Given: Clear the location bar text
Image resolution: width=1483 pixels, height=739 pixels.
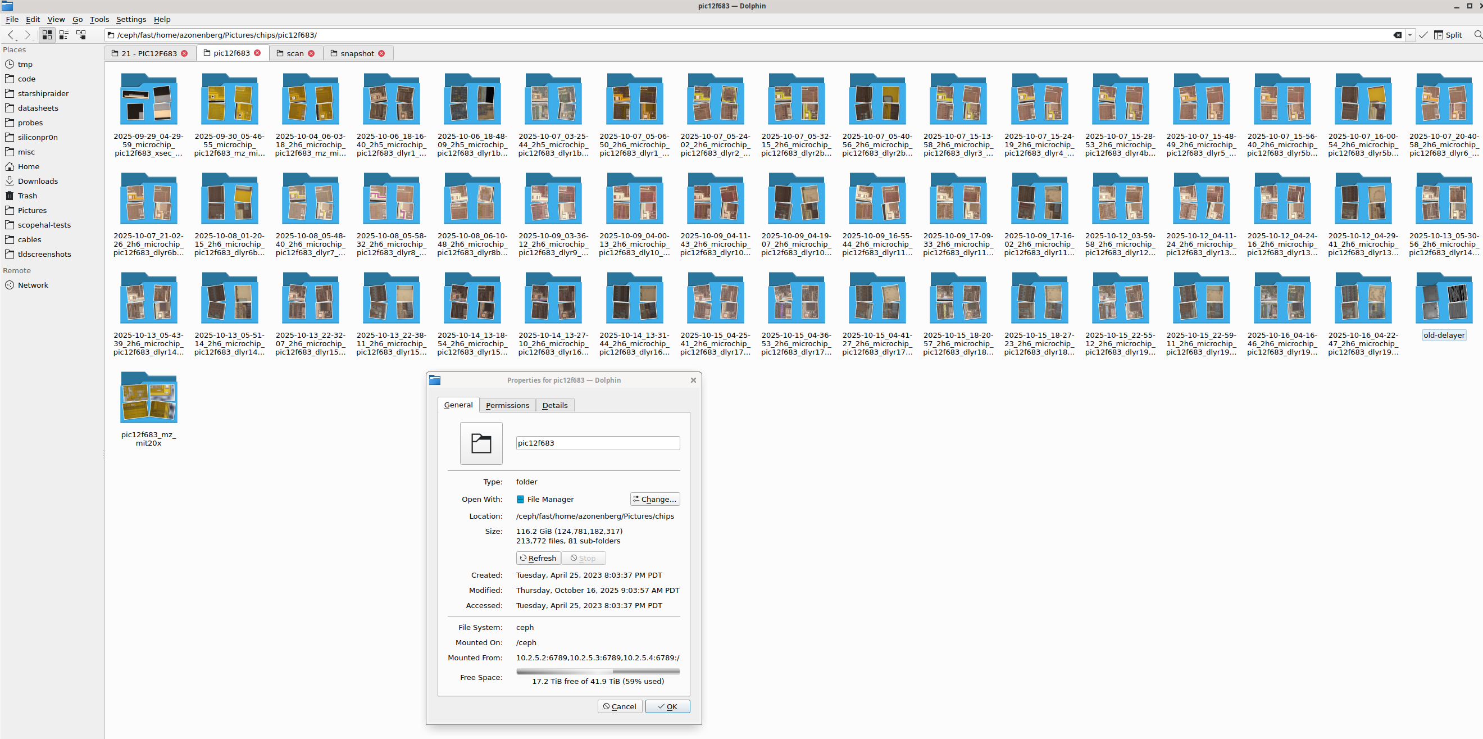Looking at the screenshot, I should pos(1397,35).
